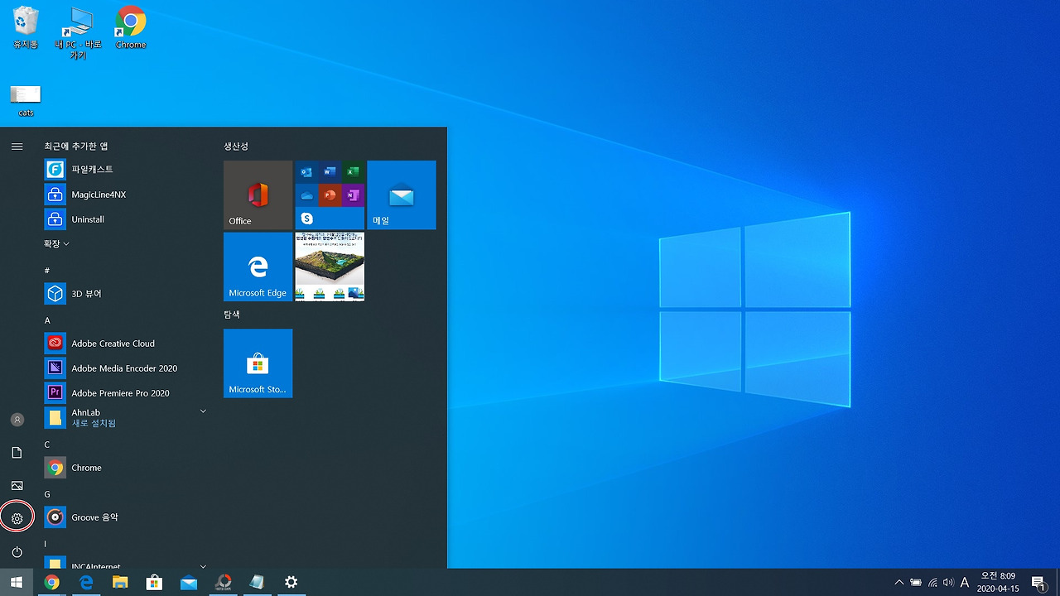Image resolution: width=1060 pixels, height=596 pixels.
Task: Expand the 확장 recently added list
Action: tap(56, 244)
